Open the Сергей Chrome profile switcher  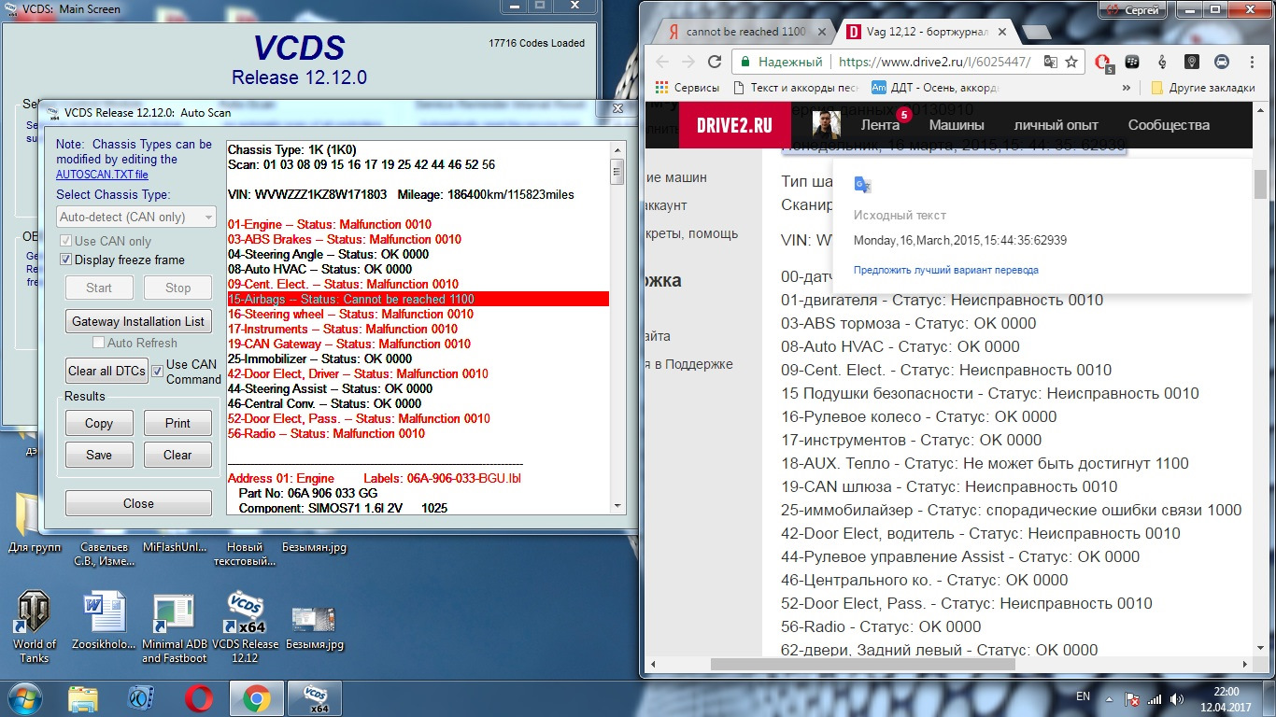(1131, 9)
